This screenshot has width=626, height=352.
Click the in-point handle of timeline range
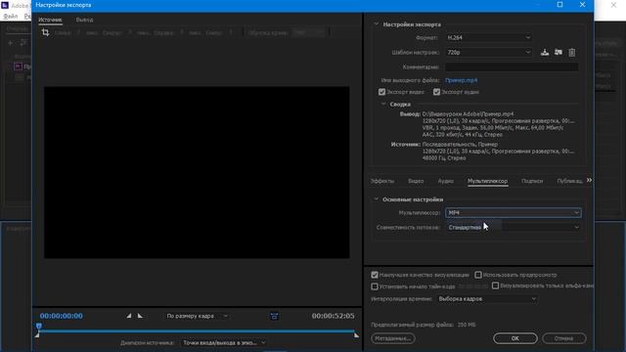pos(37,334)
